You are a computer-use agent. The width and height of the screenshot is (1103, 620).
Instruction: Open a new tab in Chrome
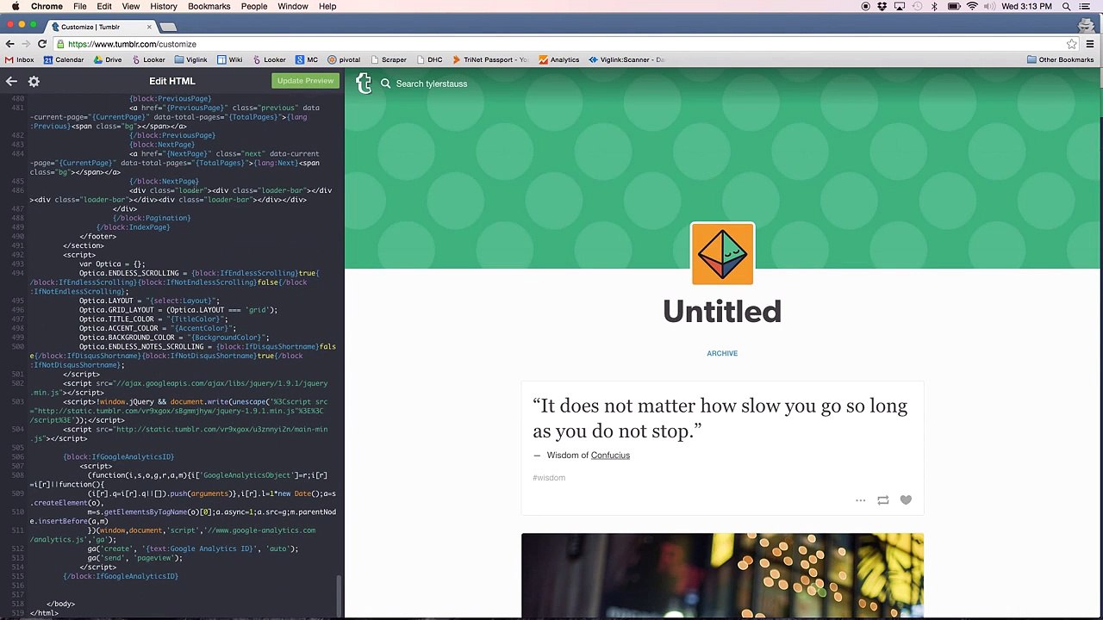pyautogui.click(x=168, y=27)
